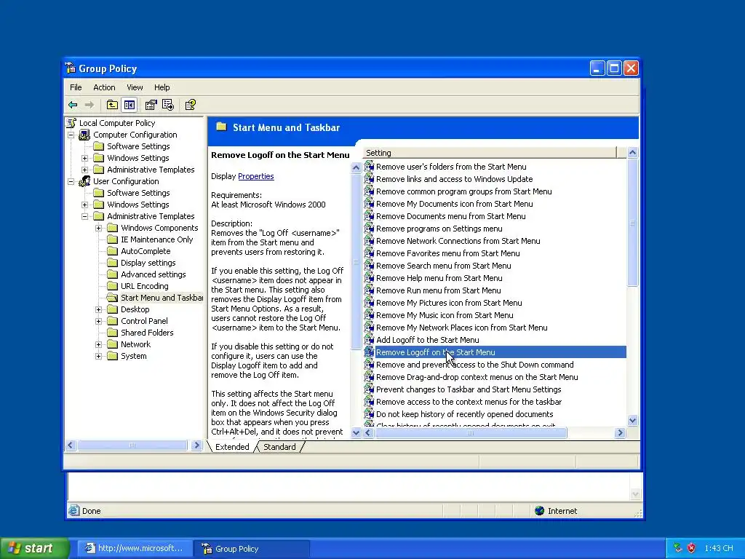745x559 pixels.
Task: Open the Action menu
Action: [x=104, y=87]
